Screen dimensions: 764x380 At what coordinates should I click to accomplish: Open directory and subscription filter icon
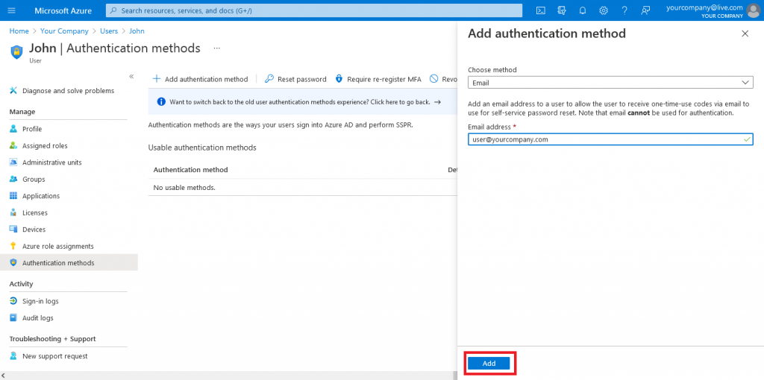562,10
